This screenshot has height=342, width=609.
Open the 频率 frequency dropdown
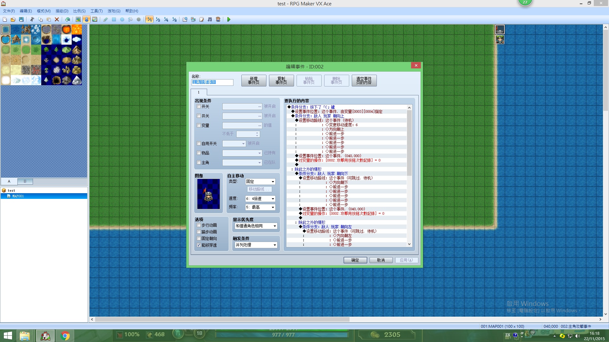pyautogui.click(x=260, y=207)
